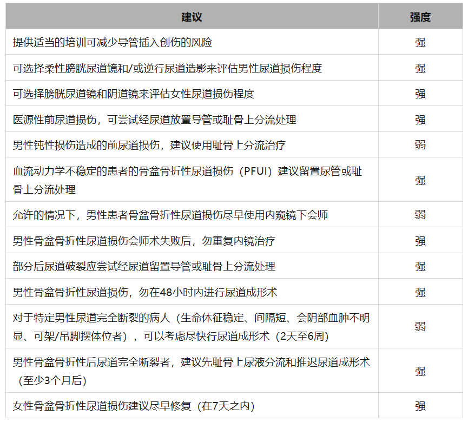468x422 pixels.
Task: Click '强' beside the '在7天之内' row
Action: [x=420, y=406]
